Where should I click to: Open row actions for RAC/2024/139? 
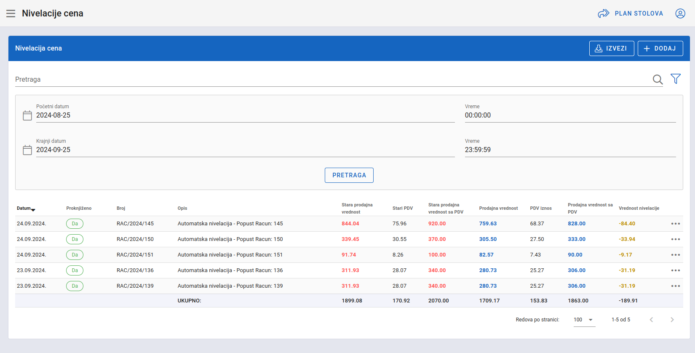(x=676, y=286)
